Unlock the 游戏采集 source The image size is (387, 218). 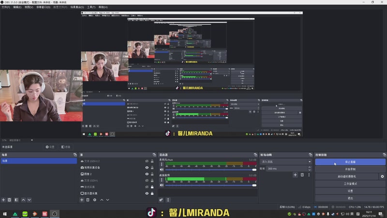click(x=152, y=187)
